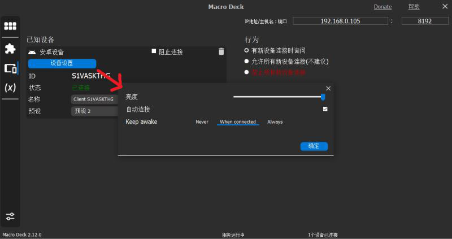This screenshot has width=452, height=239.
Task: Open the devices page in sidebar
Action: pyautogui.click(x=10, y=68)
